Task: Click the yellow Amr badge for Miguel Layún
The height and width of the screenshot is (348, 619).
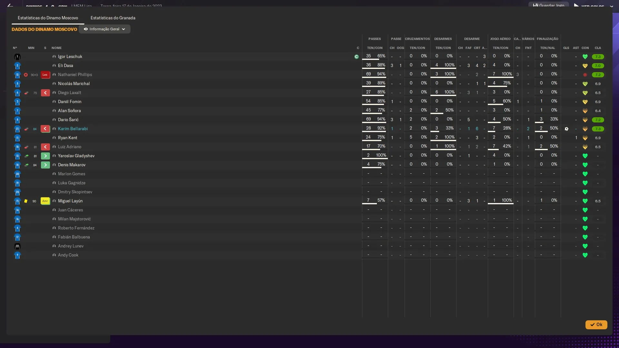Action: coord(45,201)
